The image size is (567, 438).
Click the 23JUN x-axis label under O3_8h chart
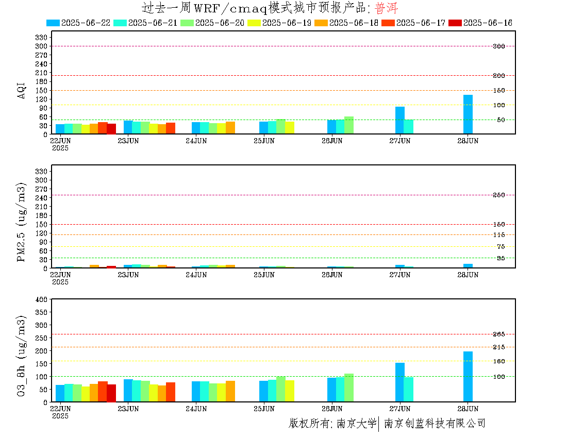pyautogui.click(x=128, y=409)
